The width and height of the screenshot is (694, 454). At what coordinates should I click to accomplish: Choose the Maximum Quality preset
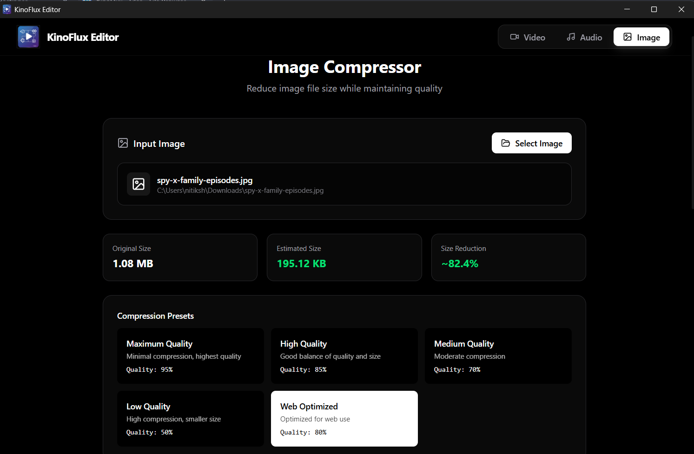coord(190,356)
